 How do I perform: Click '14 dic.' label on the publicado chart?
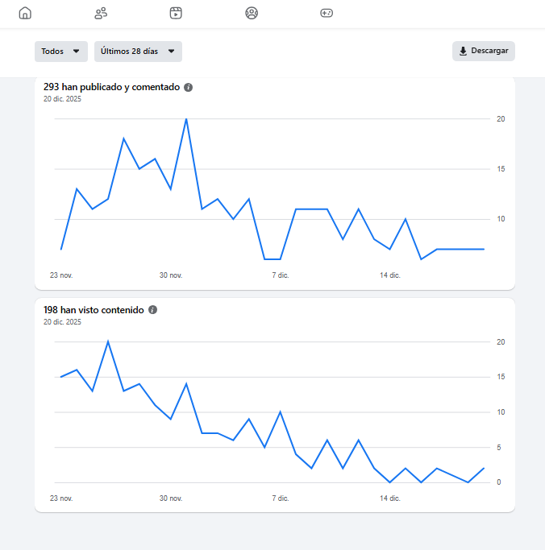click(390, 275)
